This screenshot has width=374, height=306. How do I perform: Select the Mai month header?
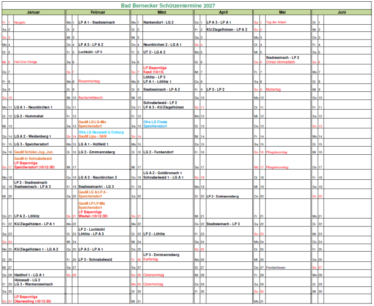point(282,12)
